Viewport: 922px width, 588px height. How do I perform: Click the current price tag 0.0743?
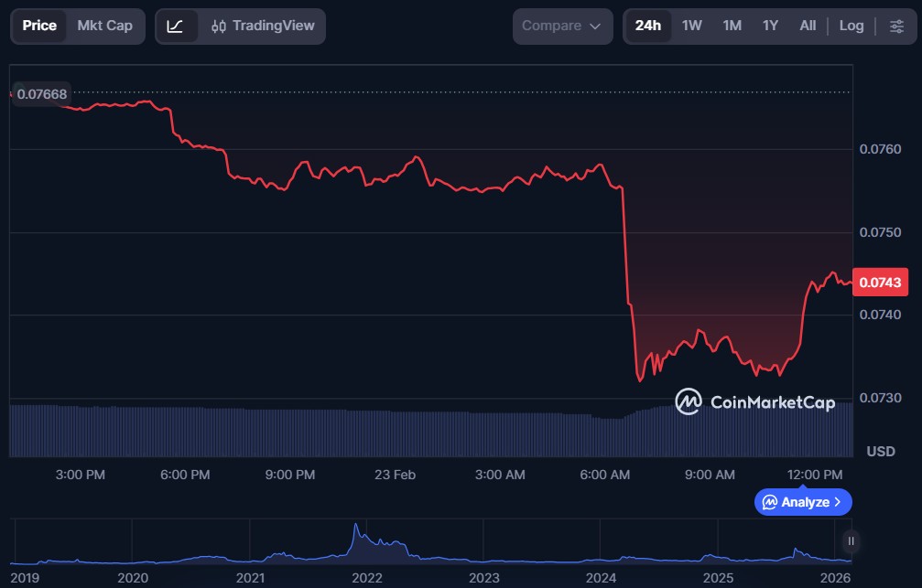(879, 283)
